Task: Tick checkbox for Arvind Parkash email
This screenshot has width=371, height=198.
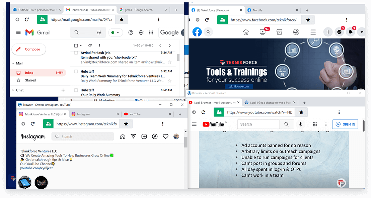Action: tap(76, 53)
